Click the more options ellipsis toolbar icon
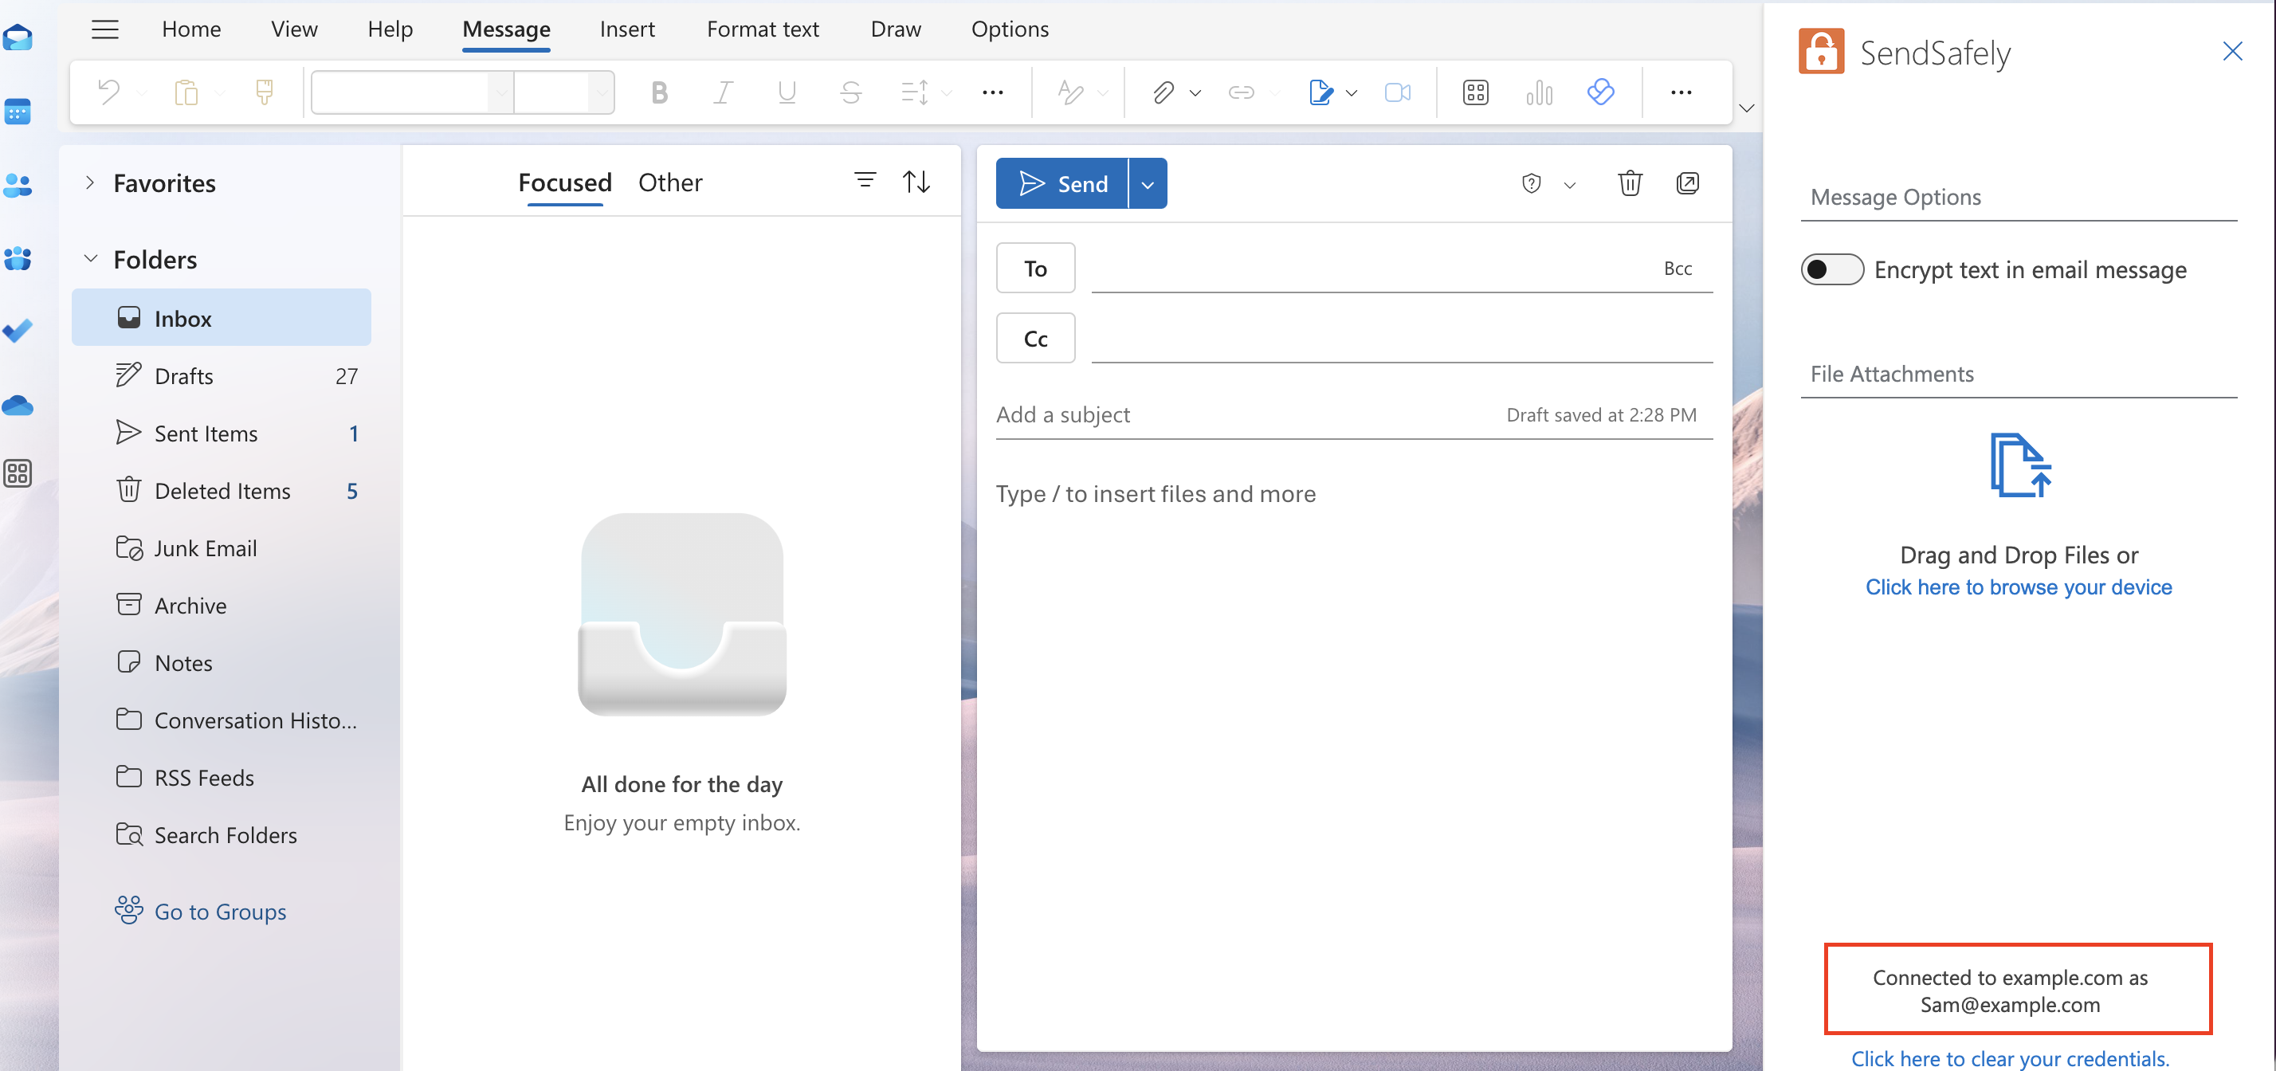 click(x=1681, y=92)
